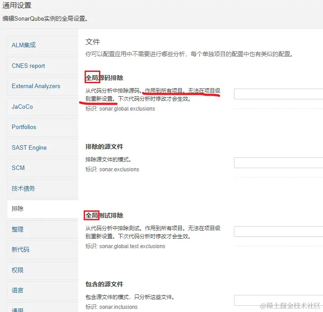Open External Analyzers settings

point(43,86)
